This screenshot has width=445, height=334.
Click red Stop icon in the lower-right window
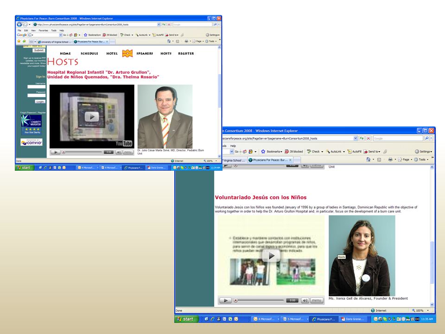click(x=369, y=138)
